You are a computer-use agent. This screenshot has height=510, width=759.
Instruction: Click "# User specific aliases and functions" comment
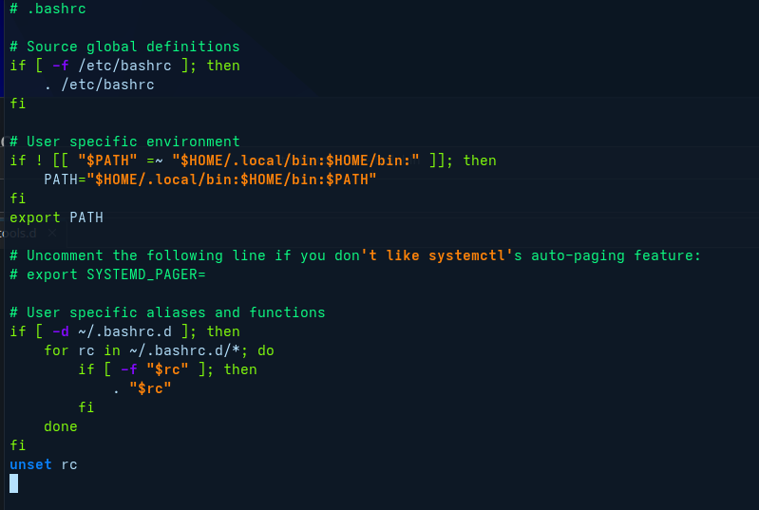[x=167, y=312]
